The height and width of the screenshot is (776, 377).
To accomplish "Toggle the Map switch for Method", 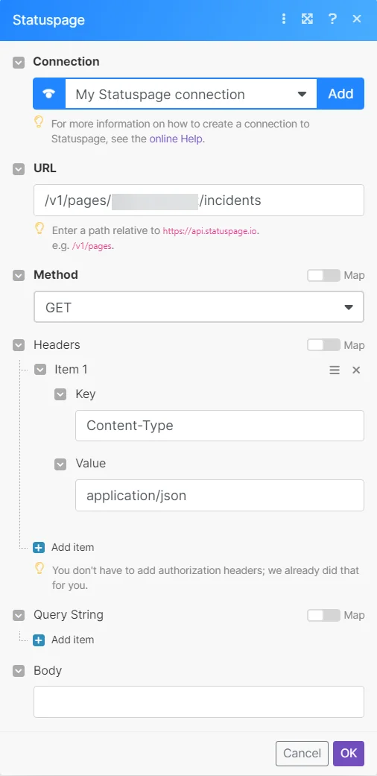I will (x=323, y=275).
